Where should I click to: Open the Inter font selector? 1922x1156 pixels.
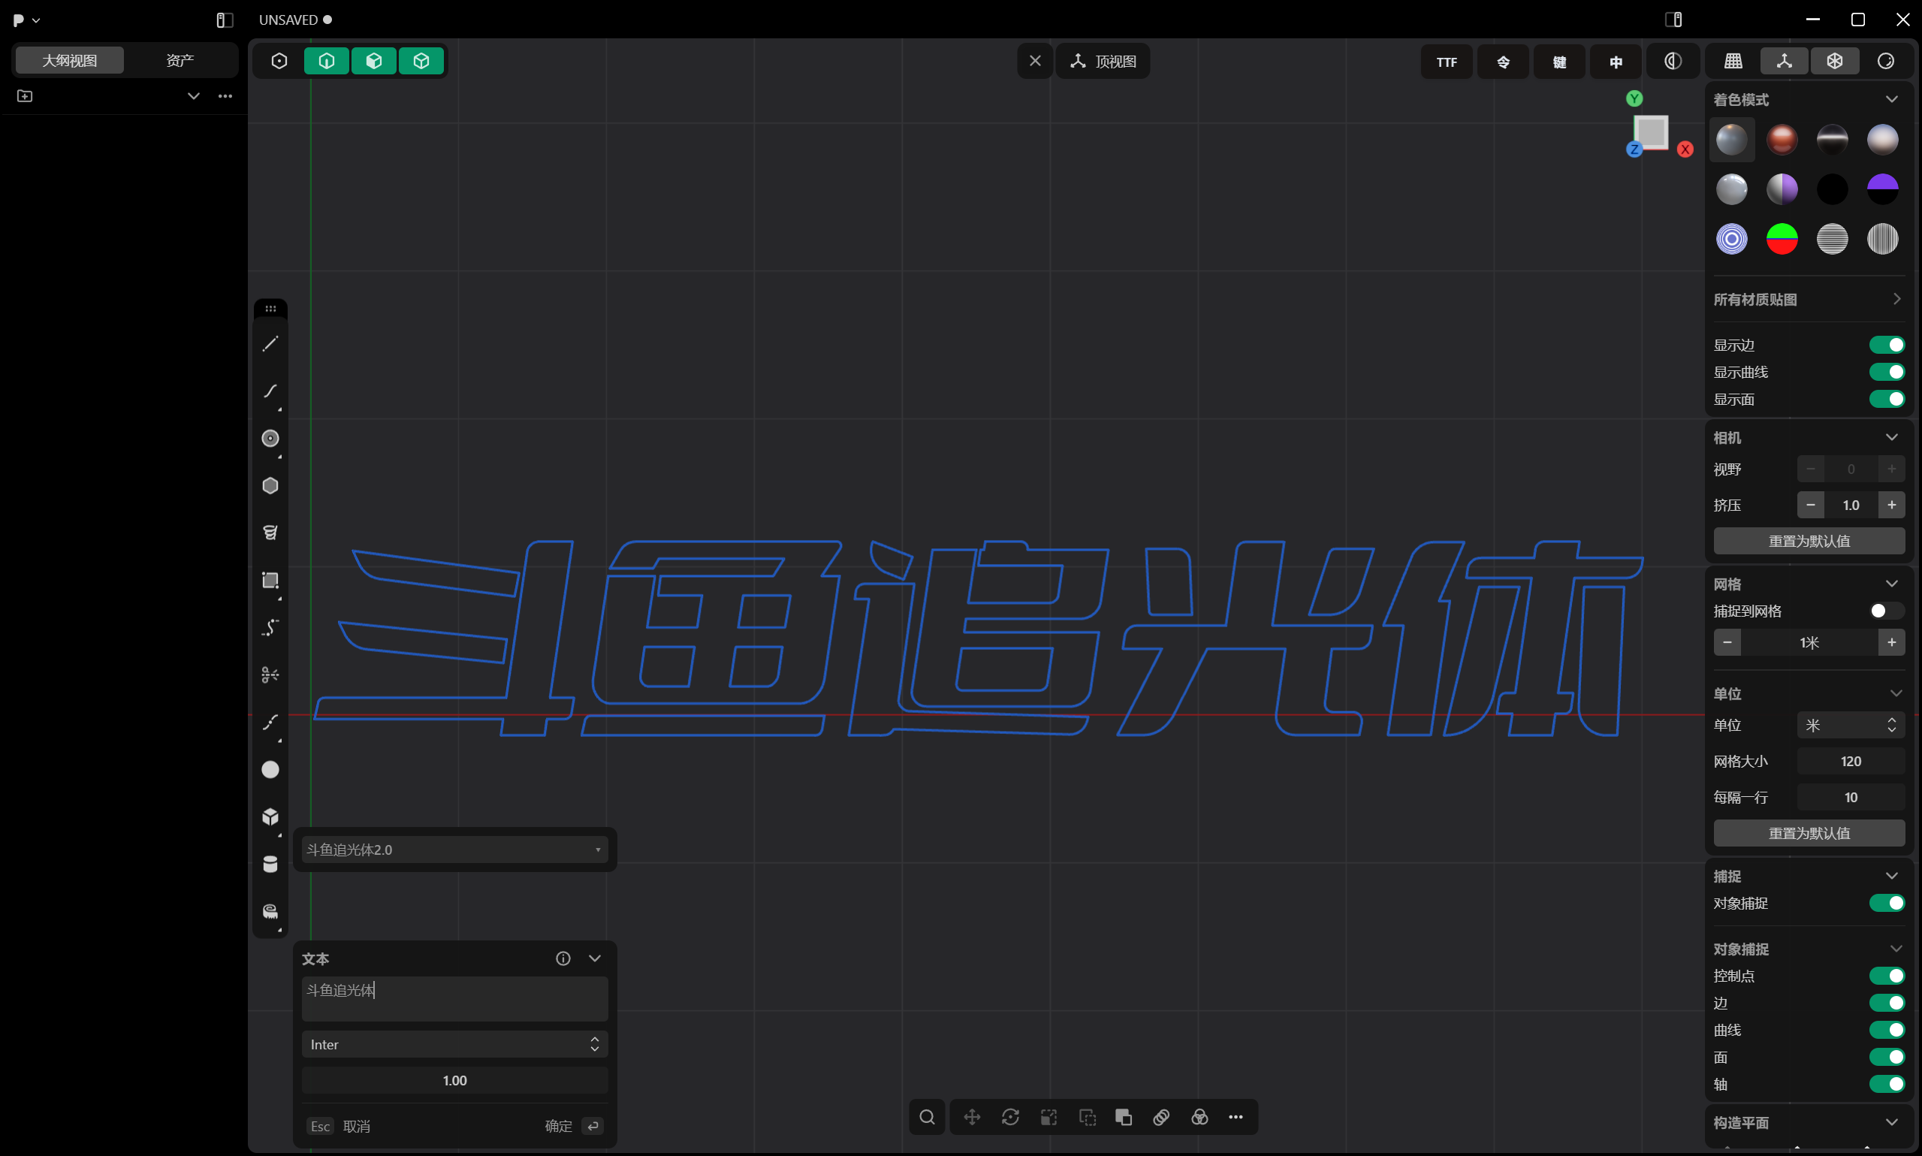[x=454, y=1045]
